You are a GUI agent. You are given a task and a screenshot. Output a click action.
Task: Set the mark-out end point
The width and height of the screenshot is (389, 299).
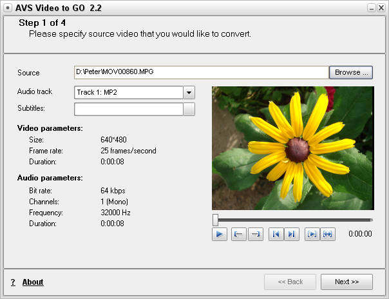[x=255, y=234]
